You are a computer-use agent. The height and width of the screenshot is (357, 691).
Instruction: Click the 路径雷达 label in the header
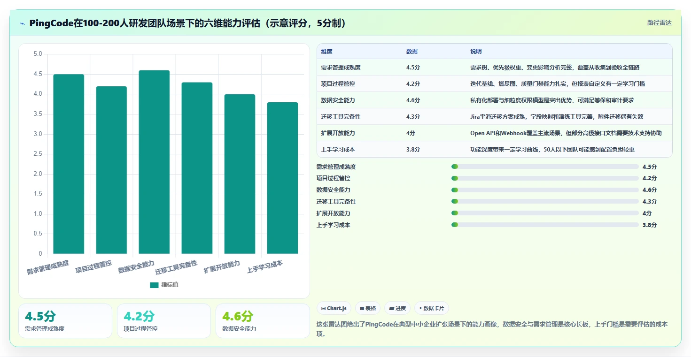tap(660, 23)
